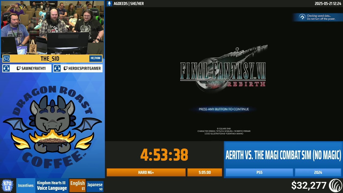Click the 2025-05-21 12:24 timestamp
Image resolution: width=343 pixels, height=193 pixels.
click(328, 3)
